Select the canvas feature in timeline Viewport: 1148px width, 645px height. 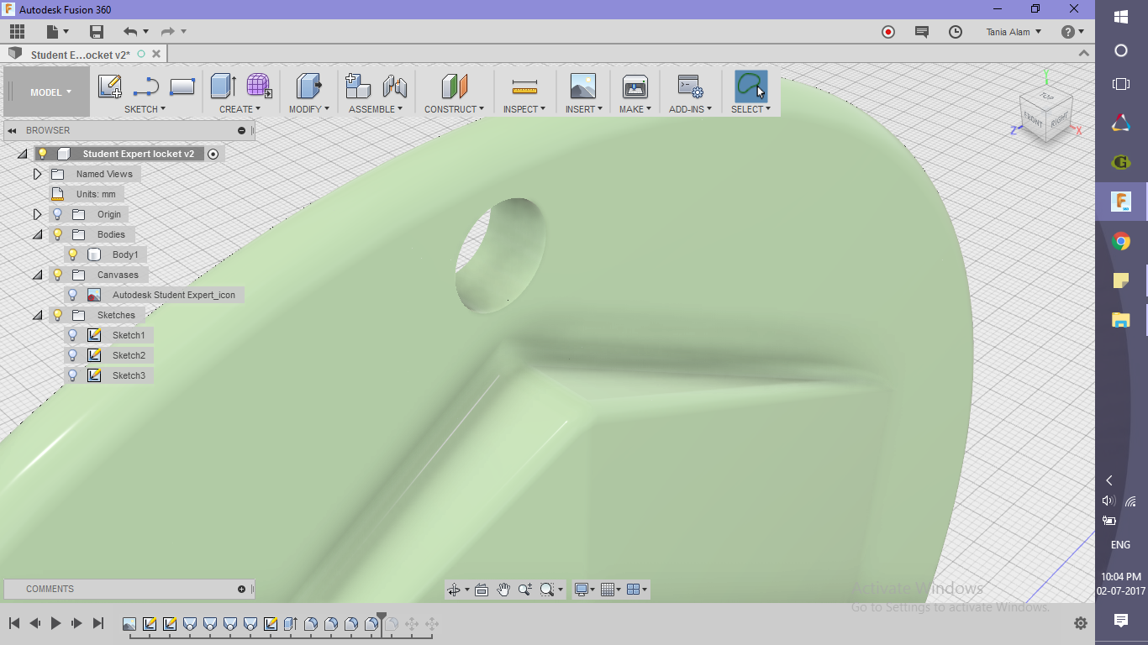coord(129,624)
